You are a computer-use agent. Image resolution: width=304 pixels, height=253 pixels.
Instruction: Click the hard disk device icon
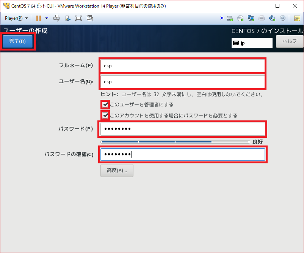tap(230, 18)
